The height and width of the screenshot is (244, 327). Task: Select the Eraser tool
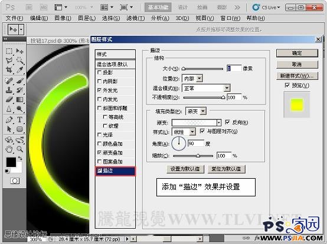pyautogui.click(x=9, y=99)
